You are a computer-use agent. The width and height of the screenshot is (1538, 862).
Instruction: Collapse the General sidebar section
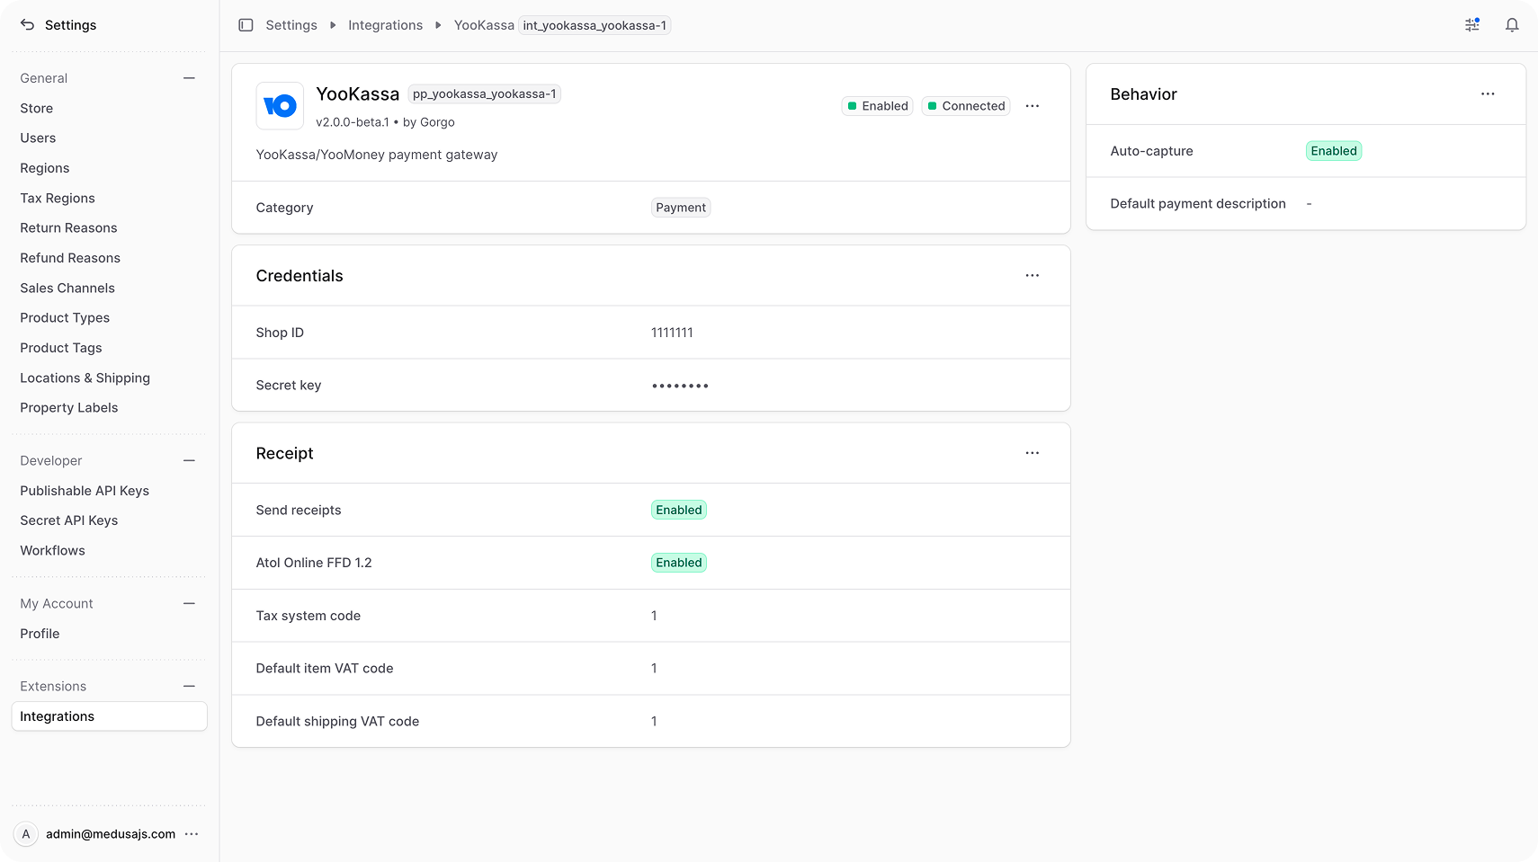pos(189,78)
